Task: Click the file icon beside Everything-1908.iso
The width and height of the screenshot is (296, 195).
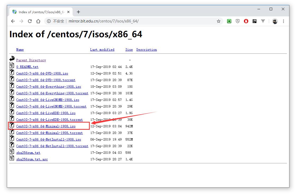Action: pyautogui.click(x=12, y=85)
